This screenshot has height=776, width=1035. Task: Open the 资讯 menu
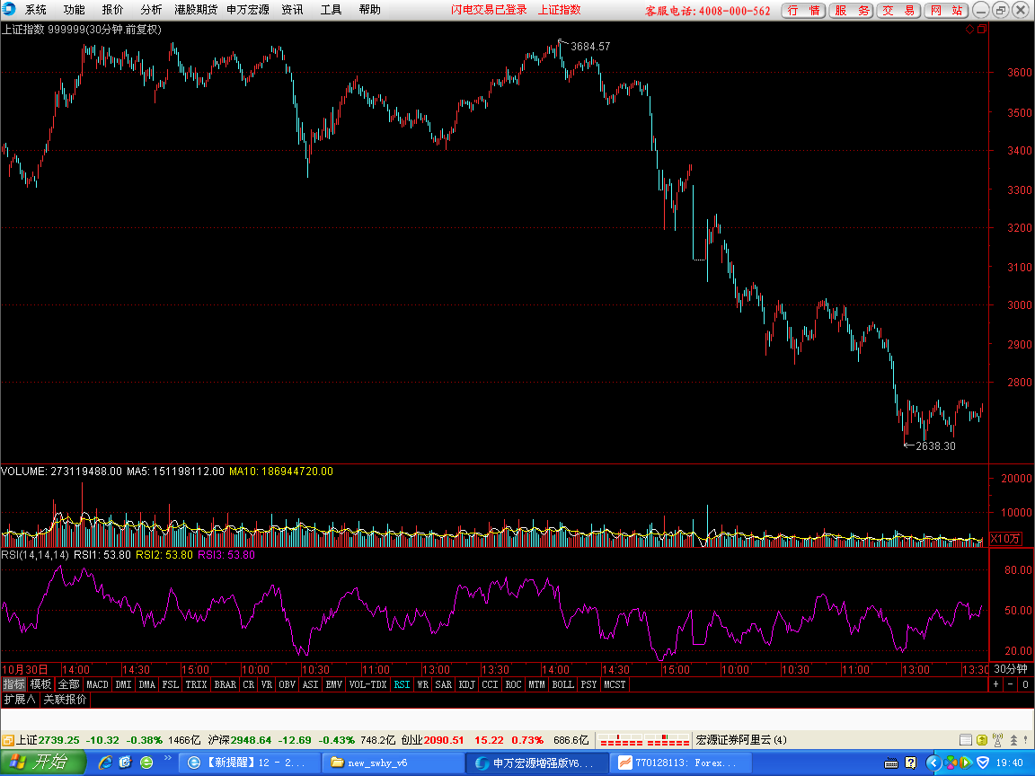pos(292,10)
